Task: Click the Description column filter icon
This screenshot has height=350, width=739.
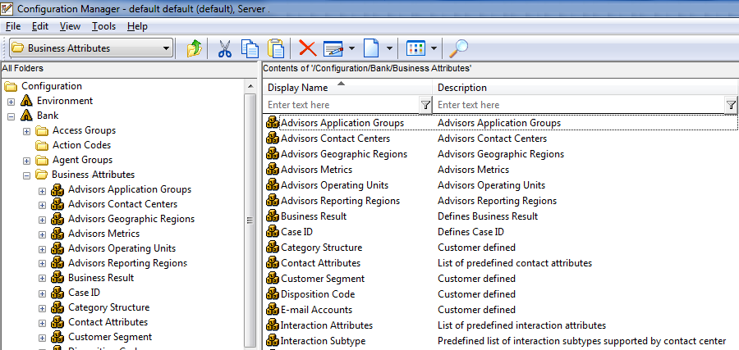Action: [x=732, y=105]
